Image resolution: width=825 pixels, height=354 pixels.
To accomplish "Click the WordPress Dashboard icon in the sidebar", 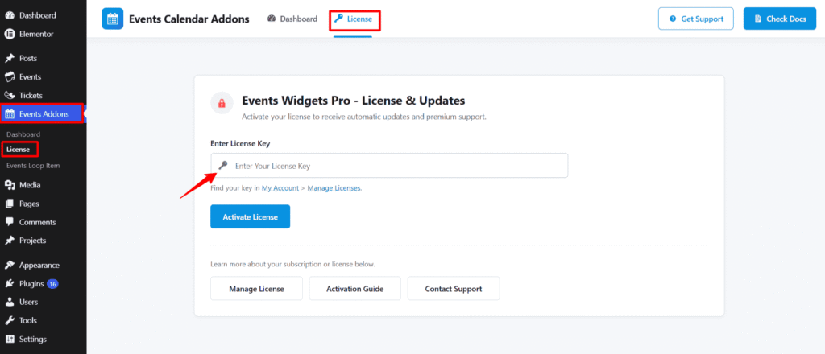I will (10, 15).
